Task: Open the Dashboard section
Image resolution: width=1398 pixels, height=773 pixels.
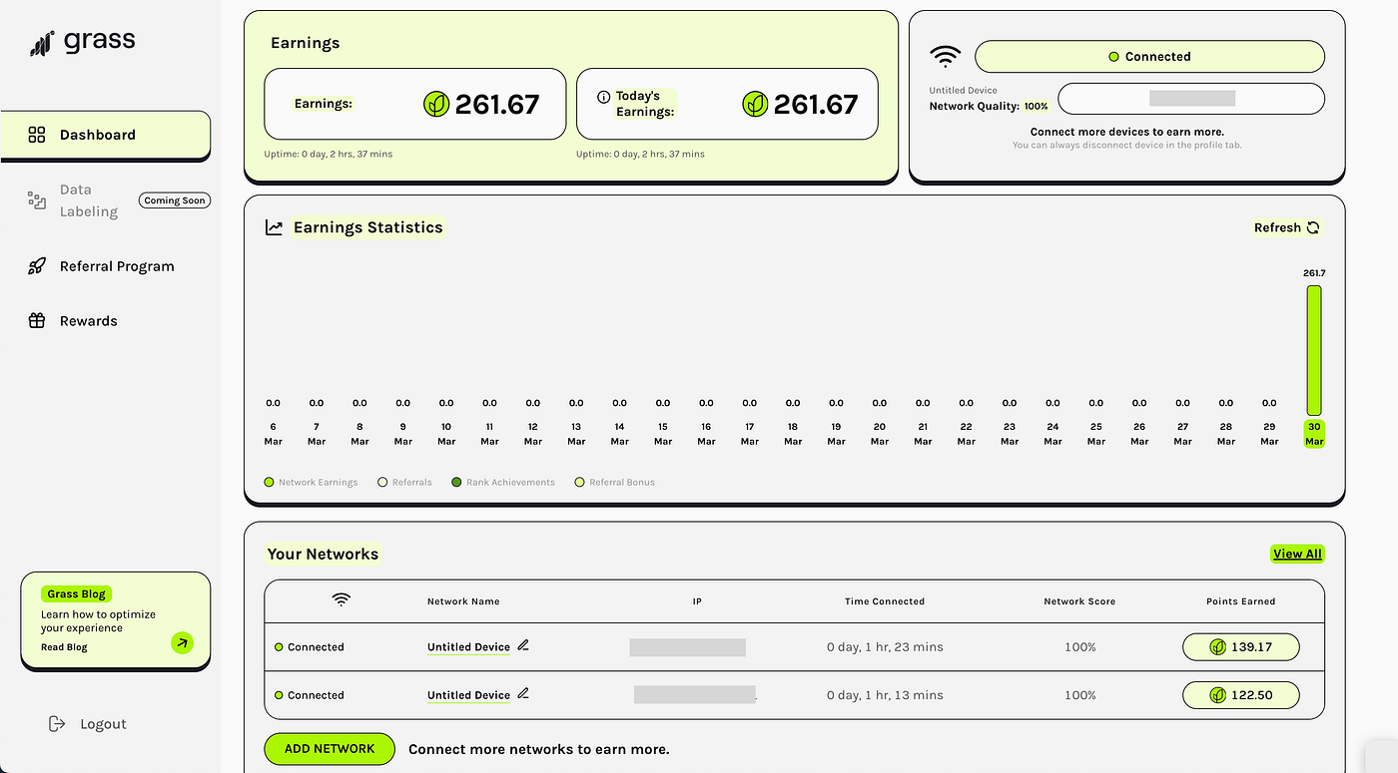Action: [x=106, y=135]
